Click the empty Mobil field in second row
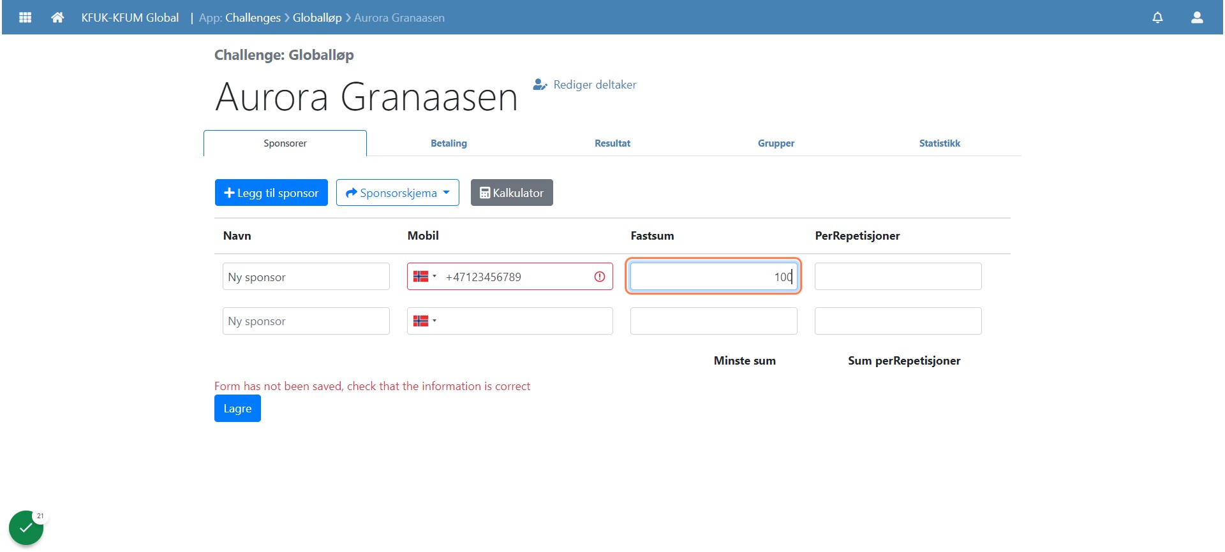1225x552 pixels. 510,321
